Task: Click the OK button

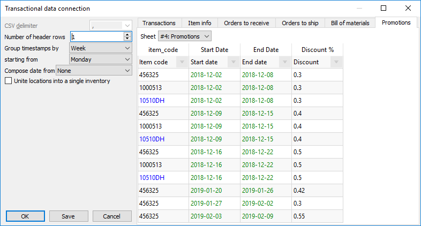Action: (25, 216)
